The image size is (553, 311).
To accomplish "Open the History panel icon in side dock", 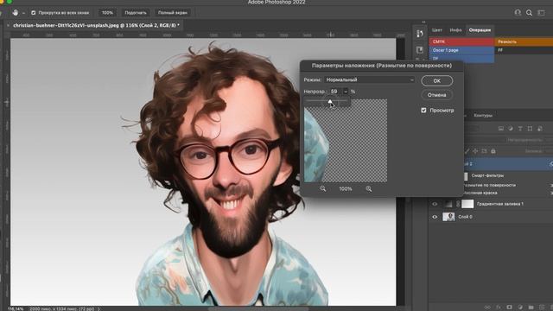I will click(419, 34).
